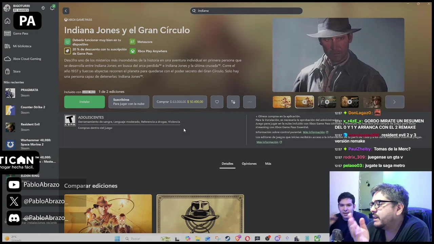Select the highlighted second video thumbnail
Image resolution: width=434 pixels, height=244 pixels.
[304, 102]
